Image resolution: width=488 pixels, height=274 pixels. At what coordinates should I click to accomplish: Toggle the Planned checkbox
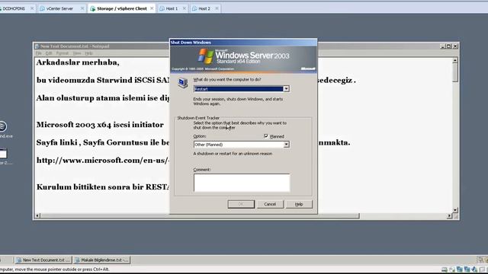(x=266, y=136)
